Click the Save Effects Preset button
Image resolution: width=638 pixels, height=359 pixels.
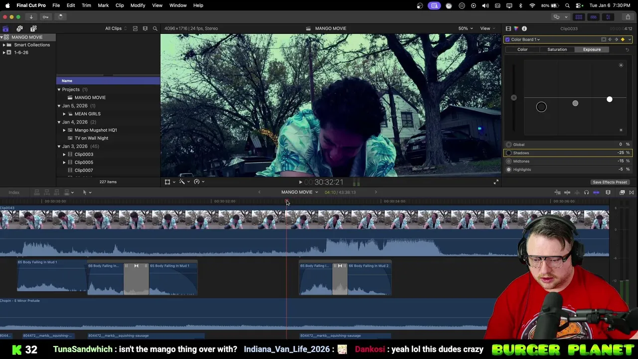[x=610, y=182]
